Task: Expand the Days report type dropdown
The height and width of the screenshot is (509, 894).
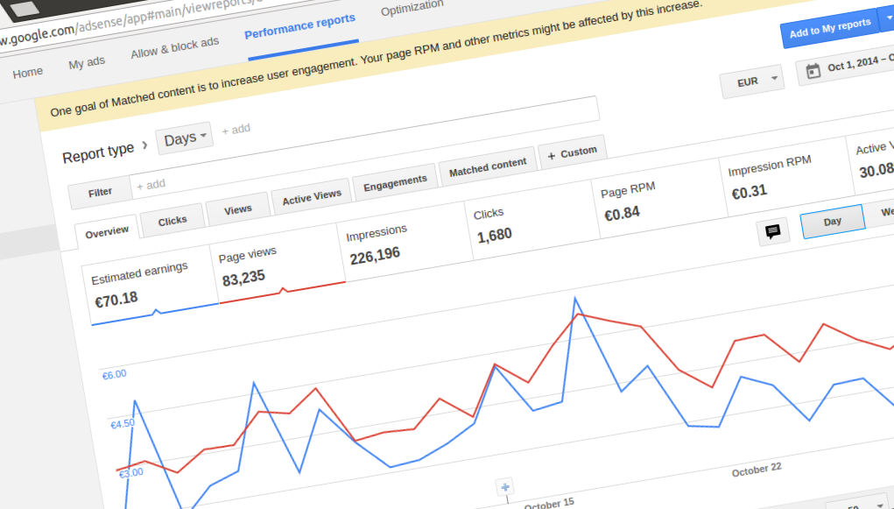Action: (x=184, y=138)
